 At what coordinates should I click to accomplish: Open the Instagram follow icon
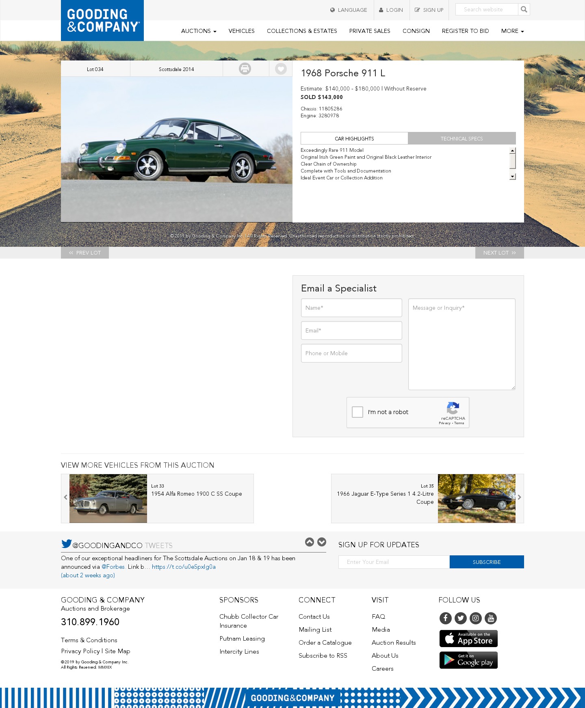476,618
